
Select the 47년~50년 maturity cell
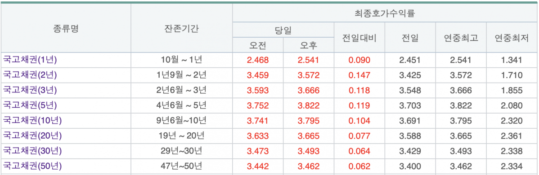(181, 166)
